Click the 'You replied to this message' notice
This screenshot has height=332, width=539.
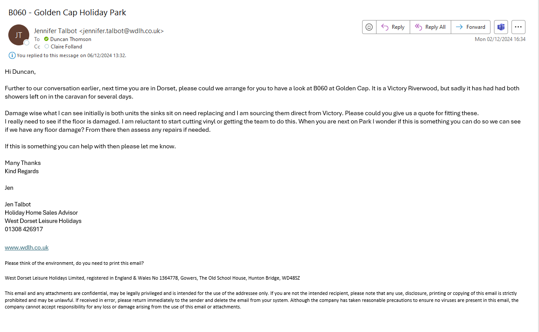coord(72,55)
